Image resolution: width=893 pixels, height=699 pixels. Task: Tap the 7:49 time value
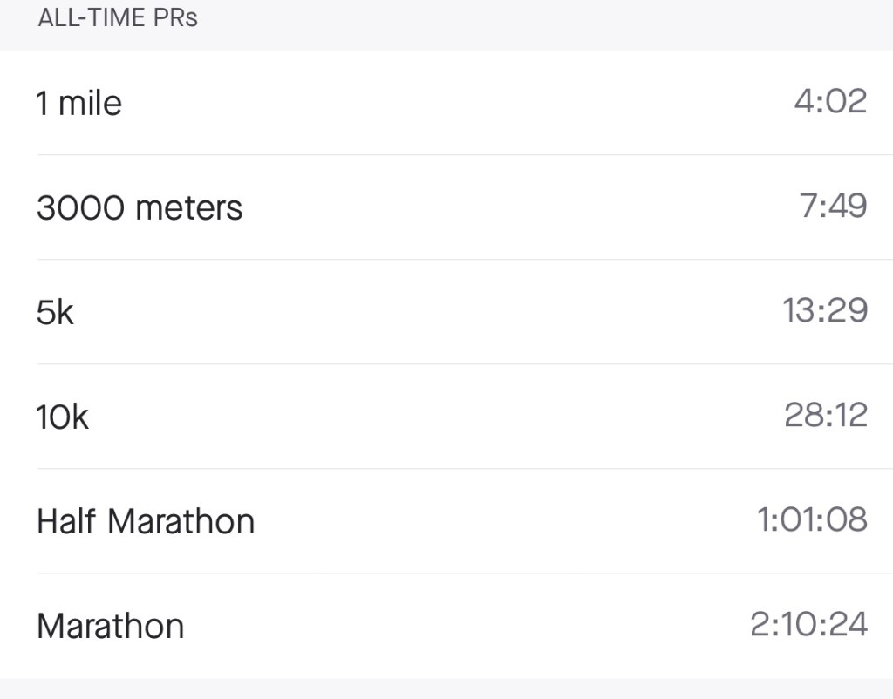click(x=833, y=207)
